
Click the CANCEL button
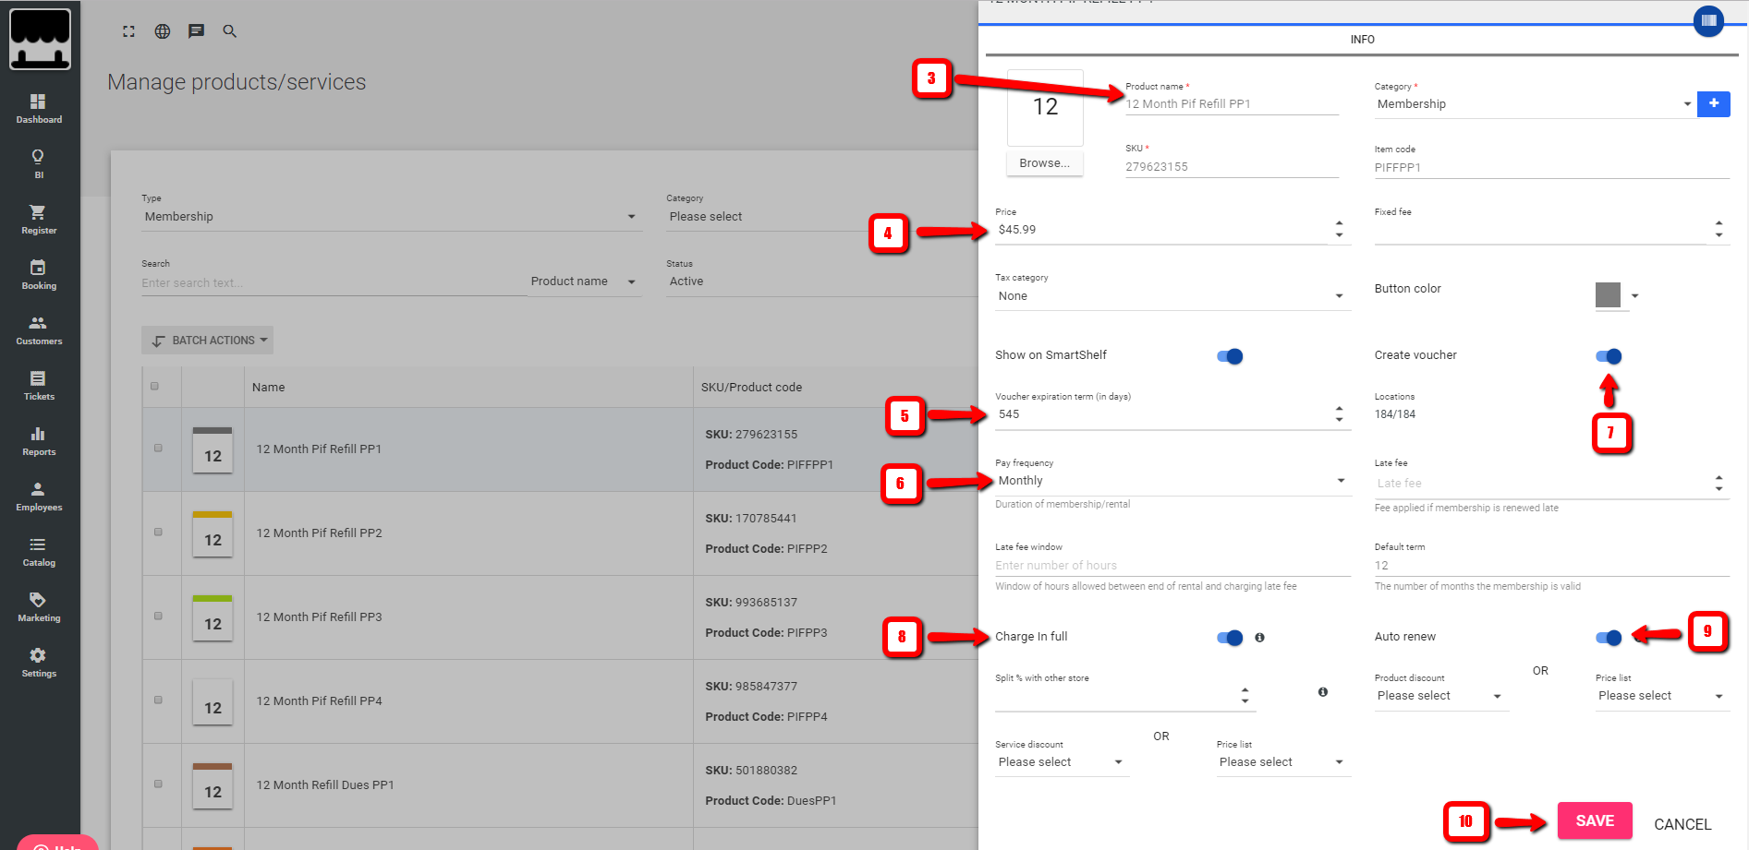click(x=1682, y=824)
